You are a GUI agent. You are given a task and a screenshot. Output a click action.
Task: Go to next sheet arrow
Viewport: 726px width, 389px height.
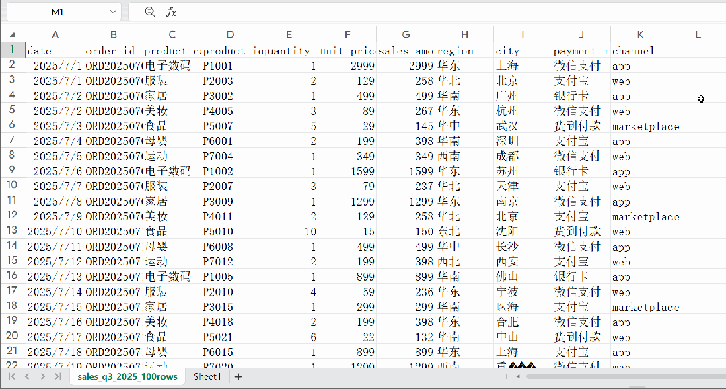pyautogui.click(x=42, y=376)
